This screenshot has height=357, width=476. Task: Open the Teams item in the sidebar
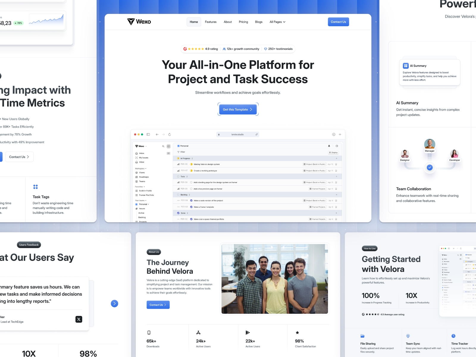pos(142,181)
